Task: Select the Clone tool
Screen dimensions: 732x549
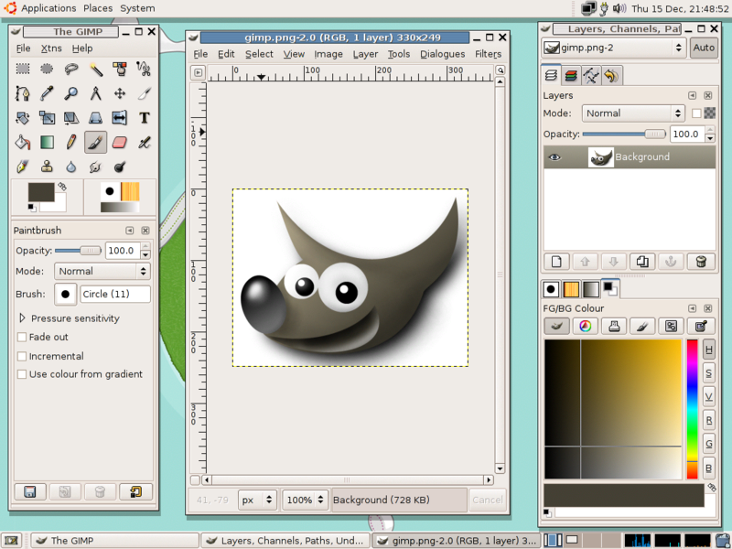Action: point(48,167)
